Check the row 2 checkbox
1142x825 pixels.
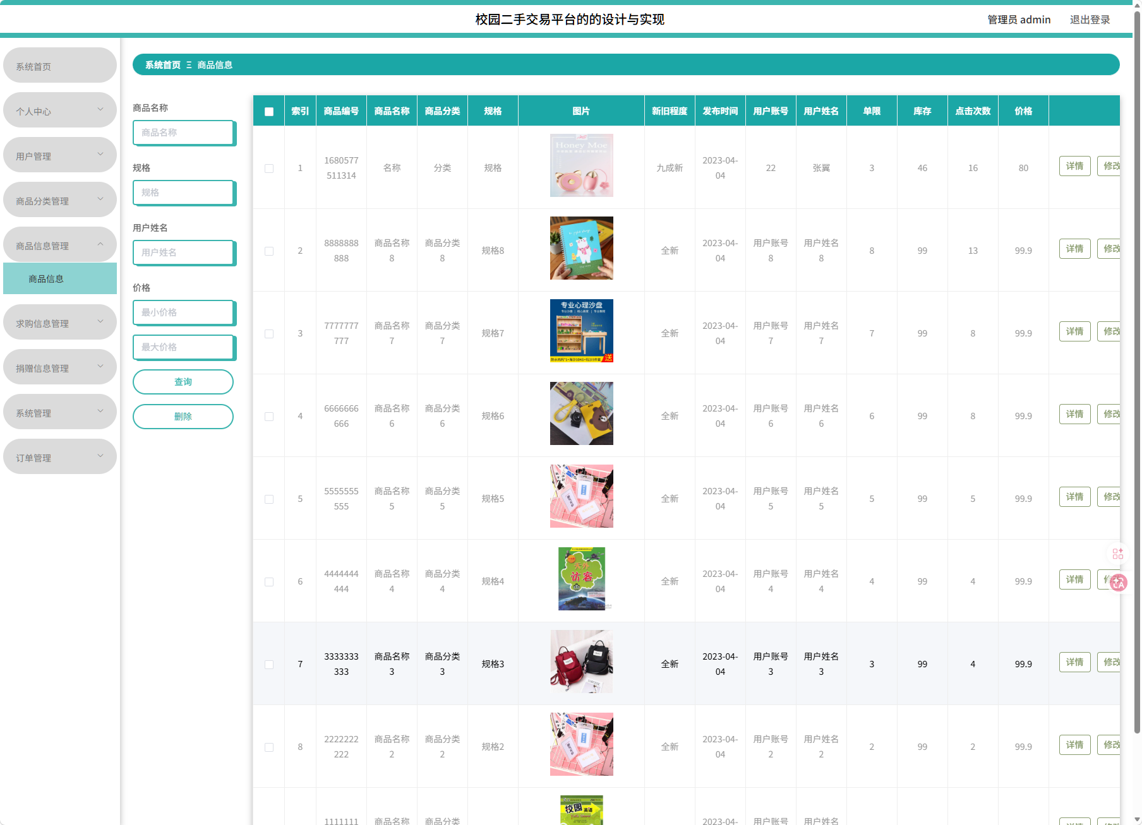[269, 251]
